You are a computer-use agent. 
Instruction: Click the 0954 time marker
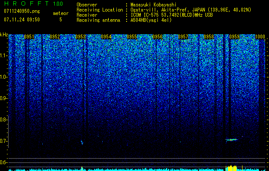tap(106, 37)
